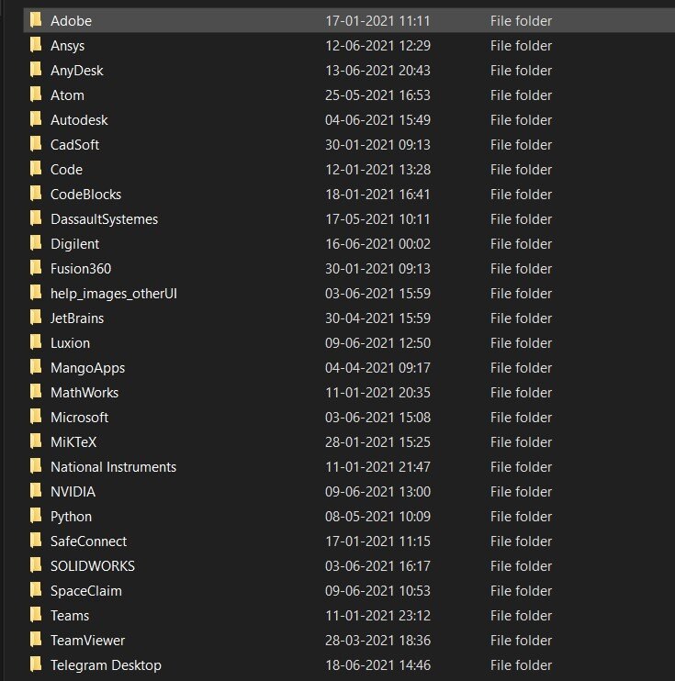
Task: Select the Adobe folder icon
Action: coord(36,20)
